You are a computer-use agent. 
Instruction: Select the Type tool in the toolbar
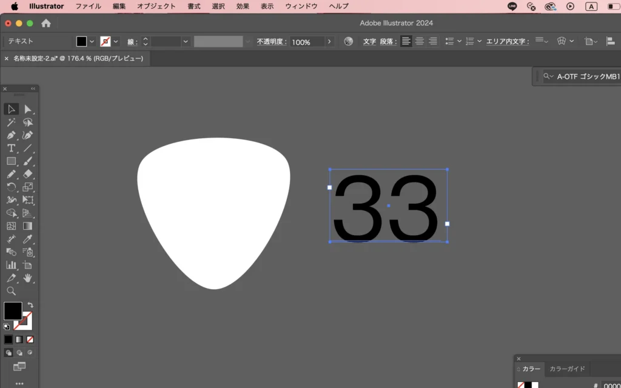pyautogui.click(x=11, y=148)
